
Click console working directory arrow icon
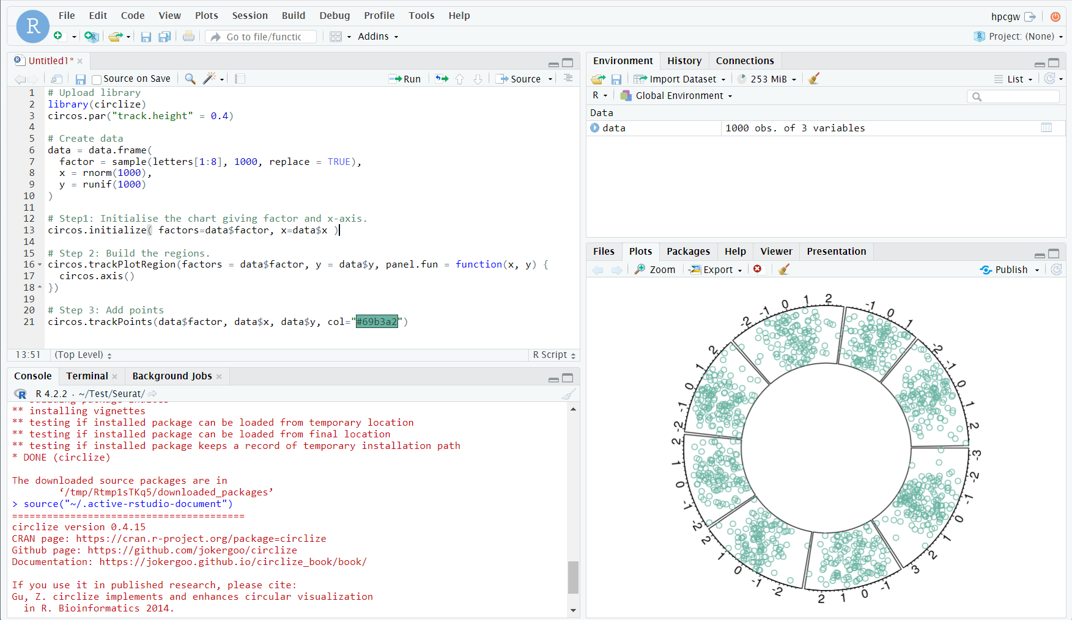coord(152,394)
